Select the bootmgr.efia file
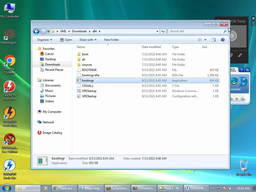The image size is (256, 192). point(147,75)
